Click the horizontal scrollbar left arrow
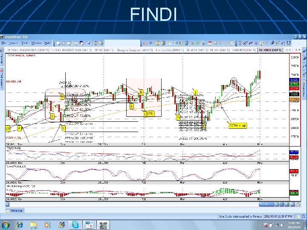Image resolution: width=307 pixels, height=230 pixels. coord(7,204)
